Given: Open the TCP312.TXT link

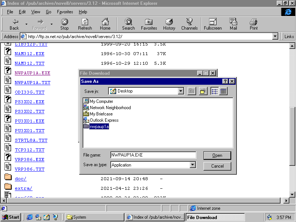Looking at the screenshot, I should (x=30, y=150).
